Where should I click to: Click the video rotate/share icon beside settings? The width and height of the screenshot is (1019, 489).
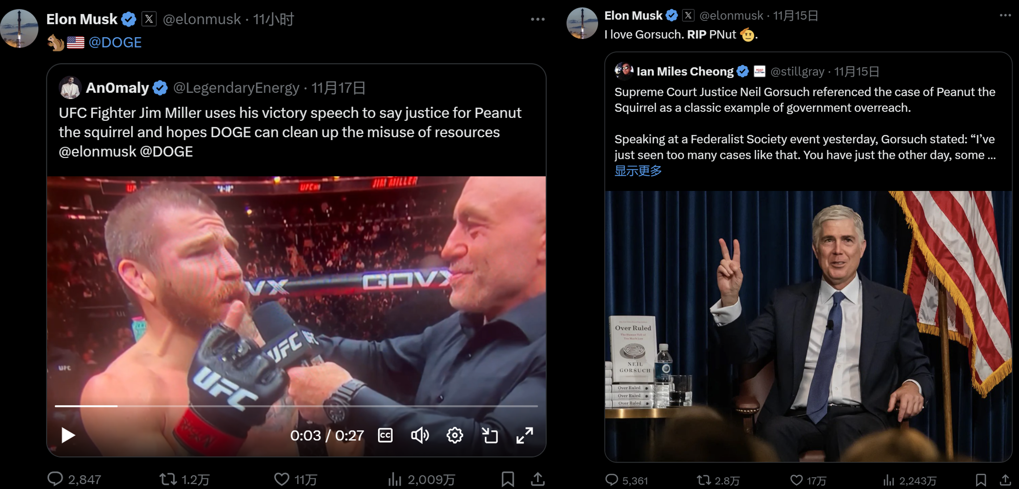[x=489, y=435]
